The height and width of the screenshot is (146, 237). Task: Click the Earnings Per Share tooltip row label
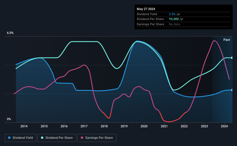(150, 24)
